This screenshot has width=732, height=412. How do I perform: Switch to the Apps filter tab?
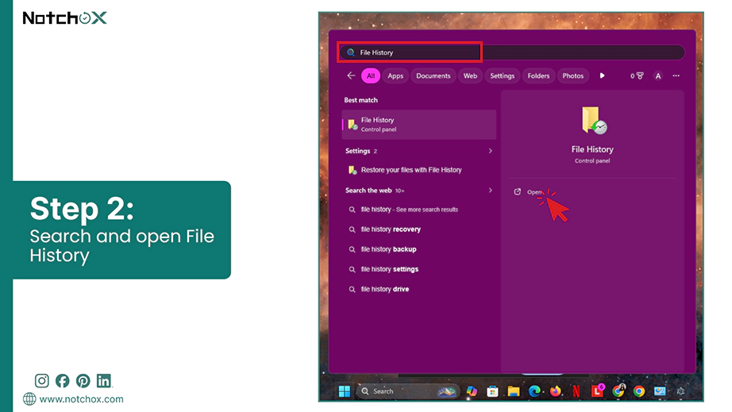click(395, 75)
